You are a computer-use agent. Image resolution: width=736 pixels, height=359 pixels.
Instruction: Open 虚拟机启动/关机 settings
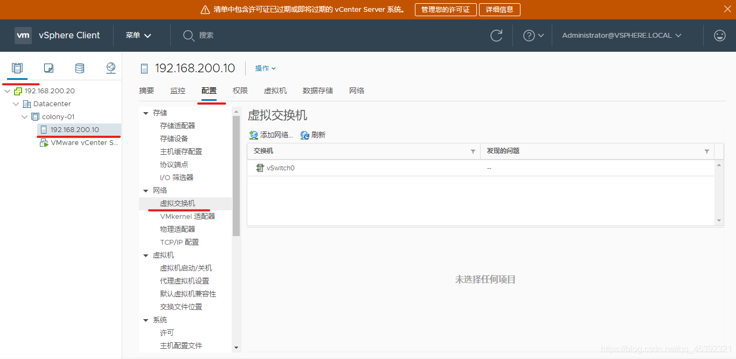pyautogui.click(x=186, y=268)
